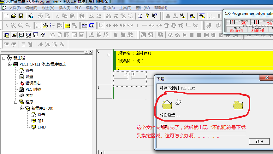Open the 文件(F) menu
Image resolution: width=273 pixels, height=154 pixels.
tap(15, 8)
